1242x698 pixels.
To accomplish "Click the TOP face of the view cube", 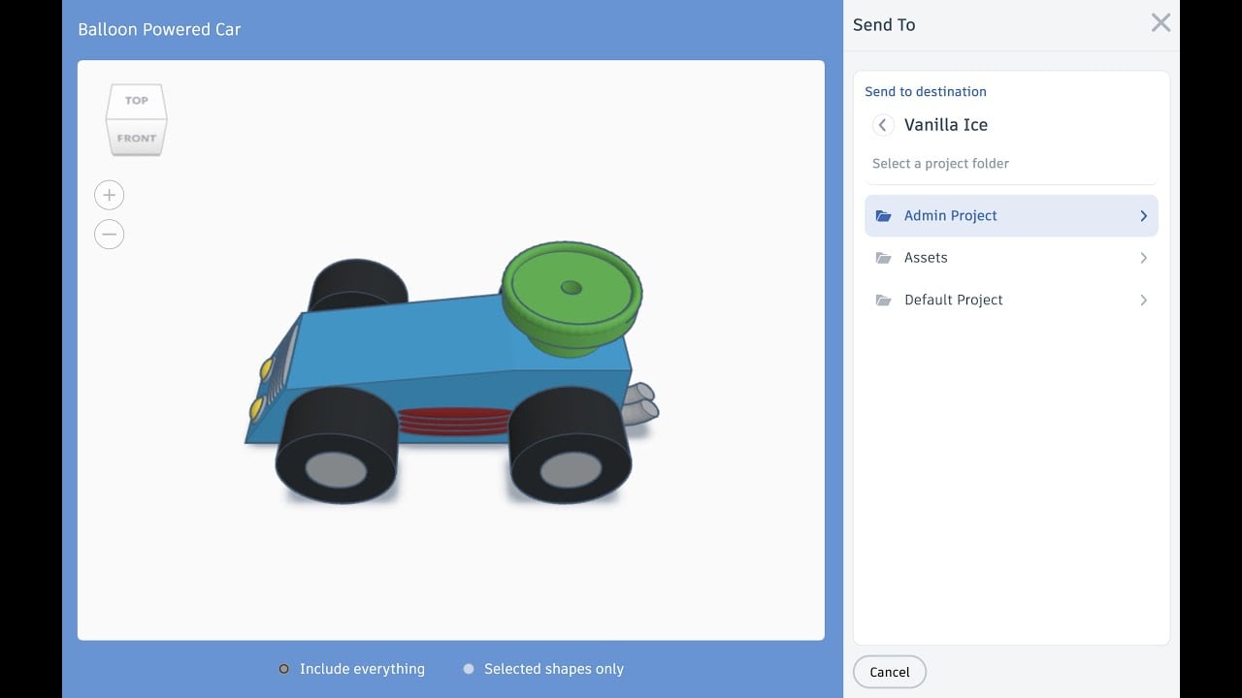I will click(136, 100).
